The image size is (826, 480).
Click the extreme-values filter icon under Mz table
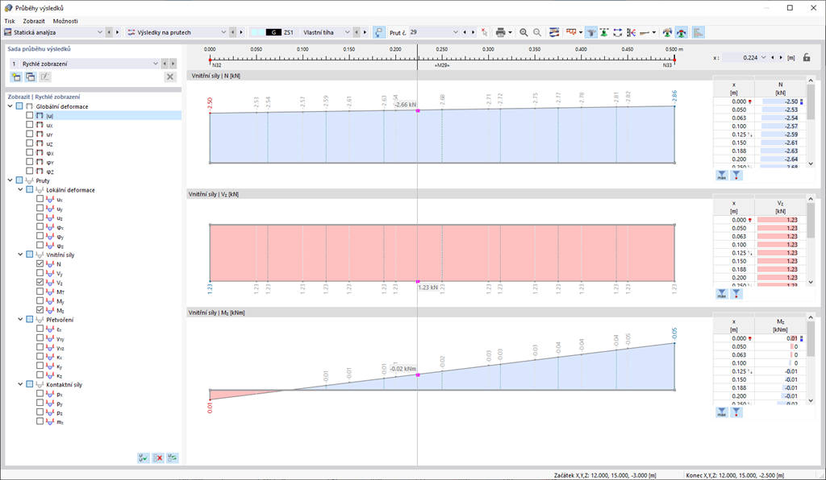coord(736,412)
